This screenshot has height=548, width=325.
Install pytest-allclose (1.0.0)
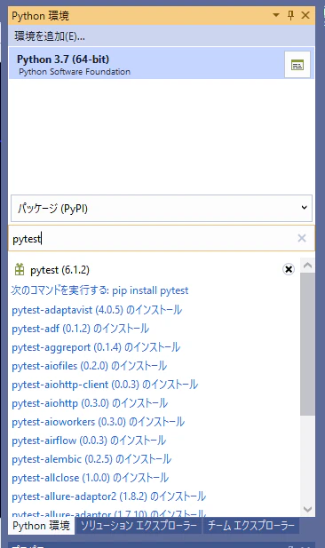point(91,478)
